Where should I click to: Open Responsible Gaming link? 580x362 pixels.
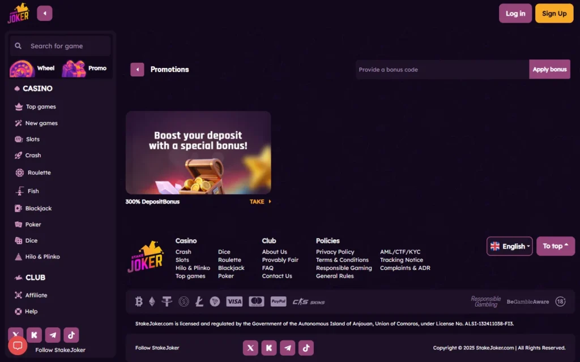(344, 268)
